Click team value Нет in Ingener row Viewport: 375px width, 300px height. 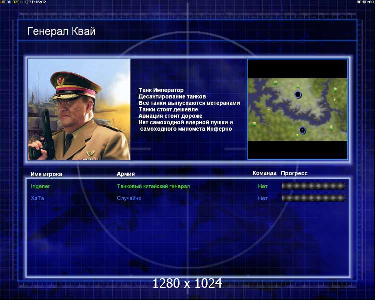pos(263,186)
